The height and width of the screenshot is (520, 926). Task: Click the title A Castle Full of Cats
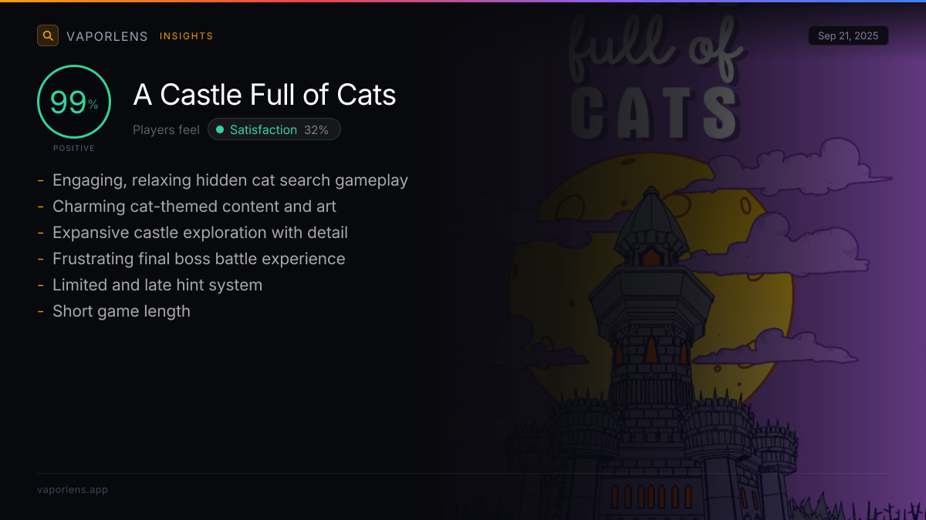click(265, 95)
